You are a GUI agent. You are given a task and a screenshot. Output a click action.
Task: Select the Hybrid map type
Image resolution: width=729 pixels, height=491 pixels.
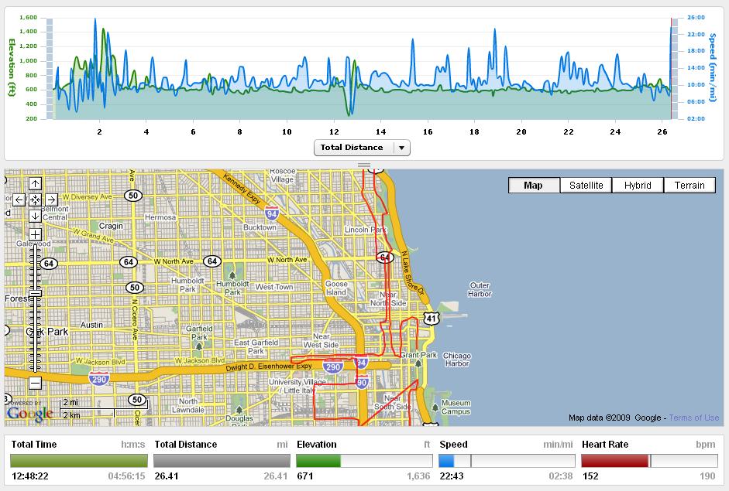(x=638, y=186)
